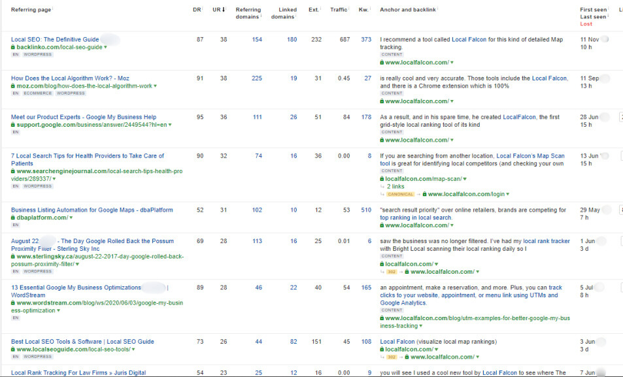Click the info icon next to First seen

pyautogui.click(x=608, y=9)
